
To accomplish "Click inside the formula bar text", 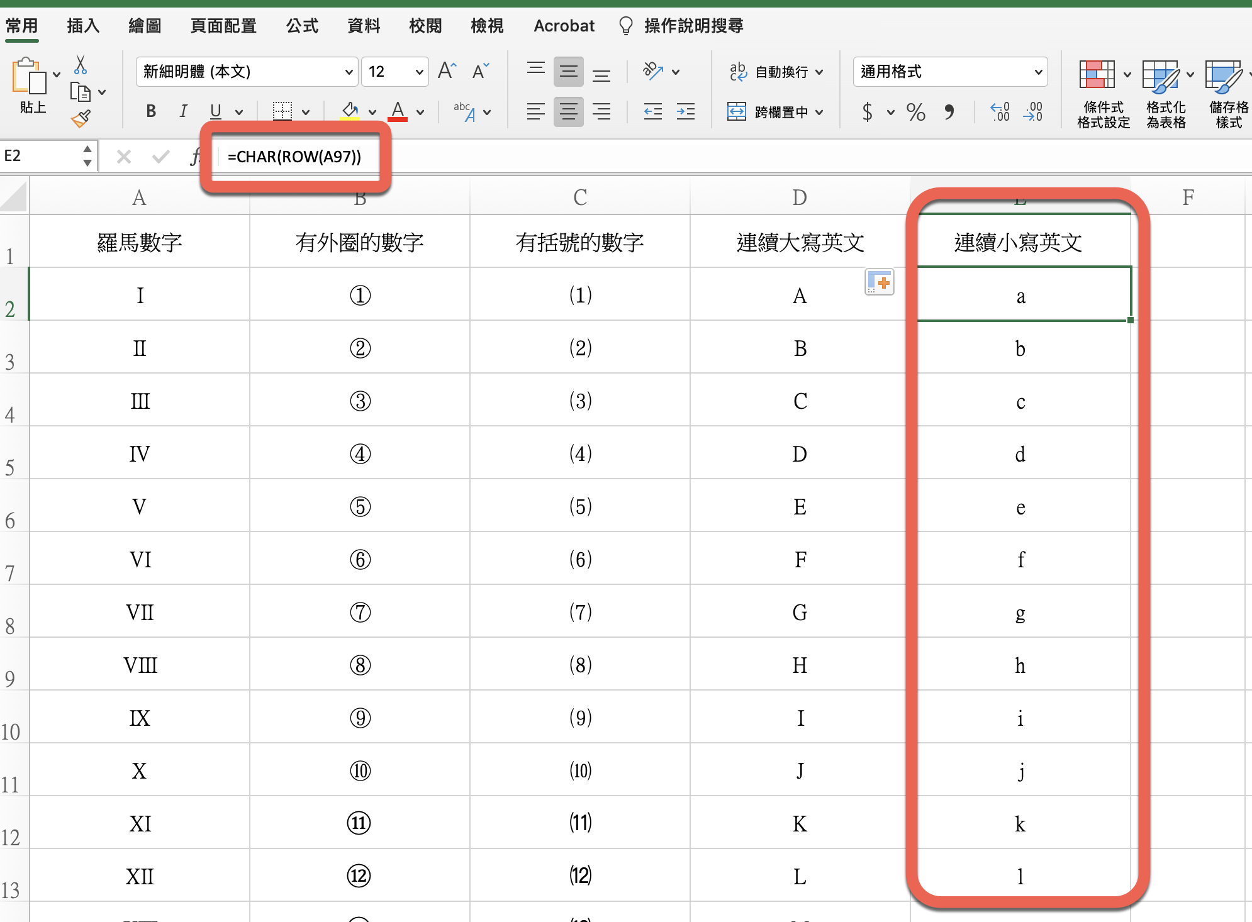I will tap(294, 157).
